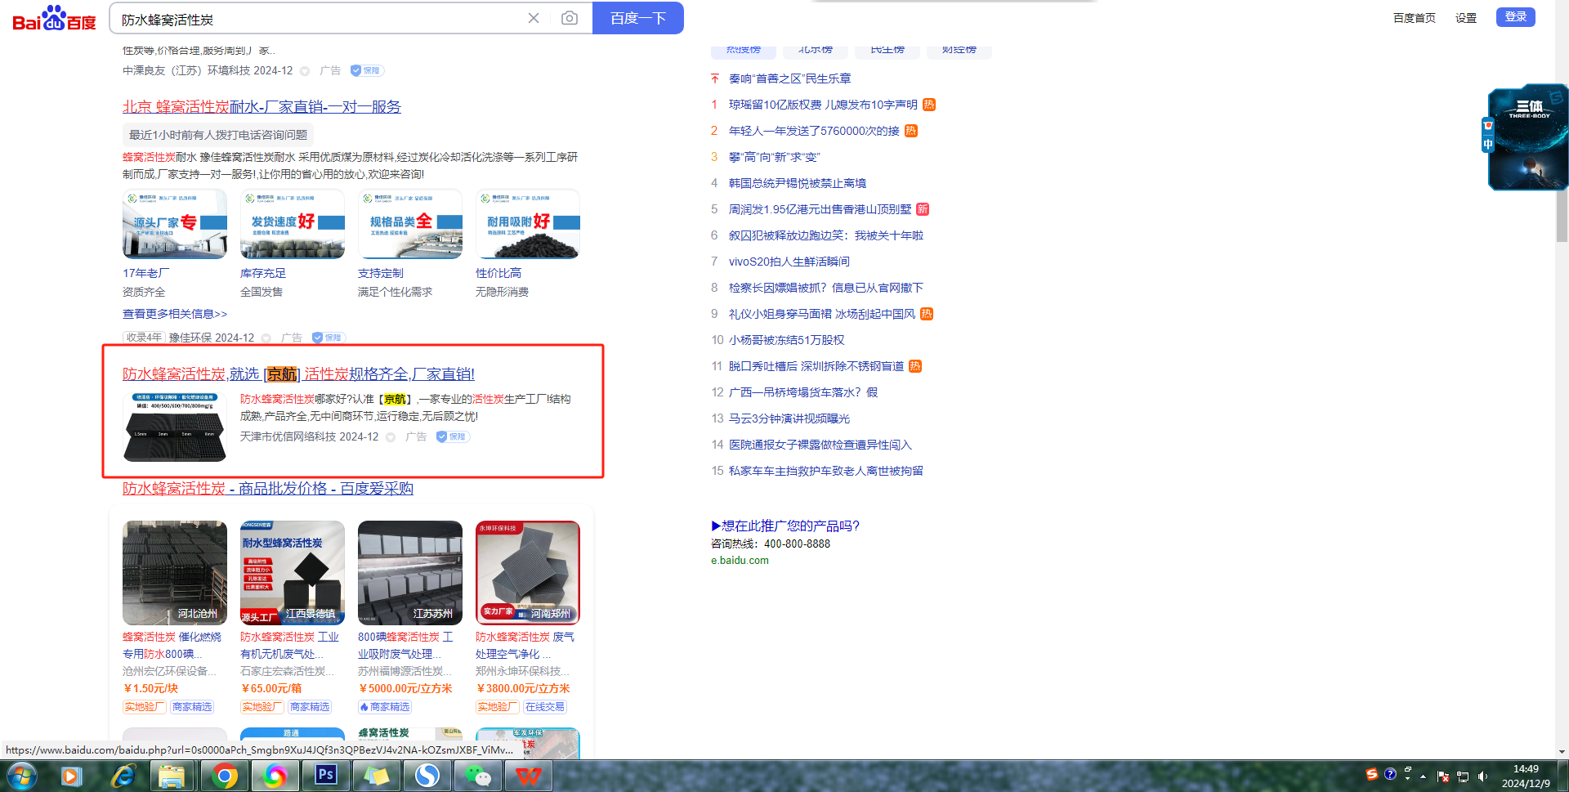
Task: Open the 江西景德镇 product image
Action: (x=293, y=573)
